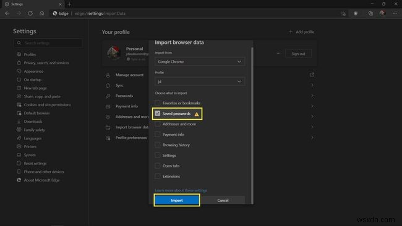Check the Browsing history checkbox

pos(158,145)
